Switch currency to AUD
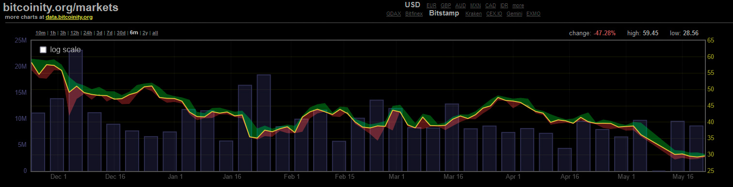The image size is (733, 187). pos(461,5)
